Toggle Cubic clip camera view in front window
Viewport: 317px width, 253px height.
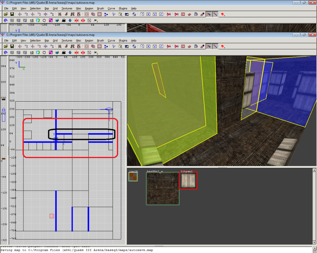[x=127, y=46]
